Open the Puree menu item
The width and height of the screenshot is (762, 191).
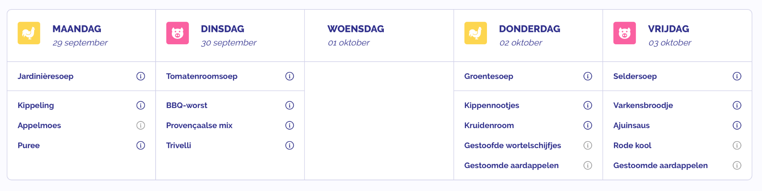pos(29,146)
